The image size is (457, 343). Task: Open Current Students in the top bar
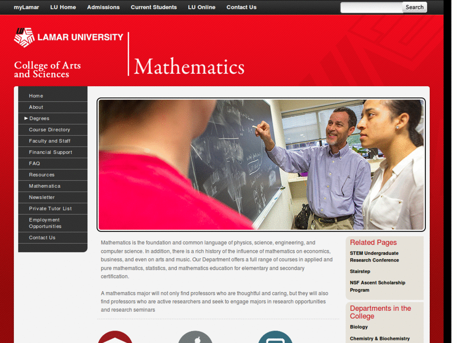154,7
